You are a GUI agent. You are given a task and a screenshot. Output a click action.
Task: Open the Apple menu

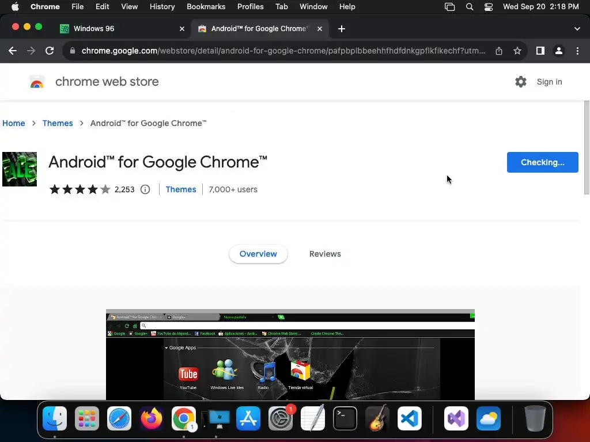pyautogui.click(x=15, y=7)
